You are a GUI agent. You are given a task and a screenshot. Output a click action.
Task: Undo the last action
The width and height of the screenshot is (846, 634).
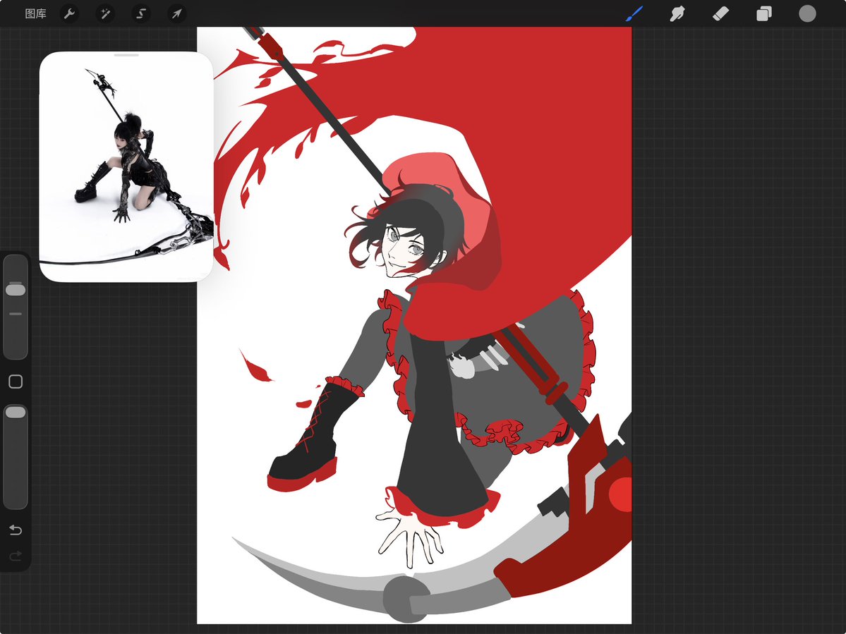point(16,530)
